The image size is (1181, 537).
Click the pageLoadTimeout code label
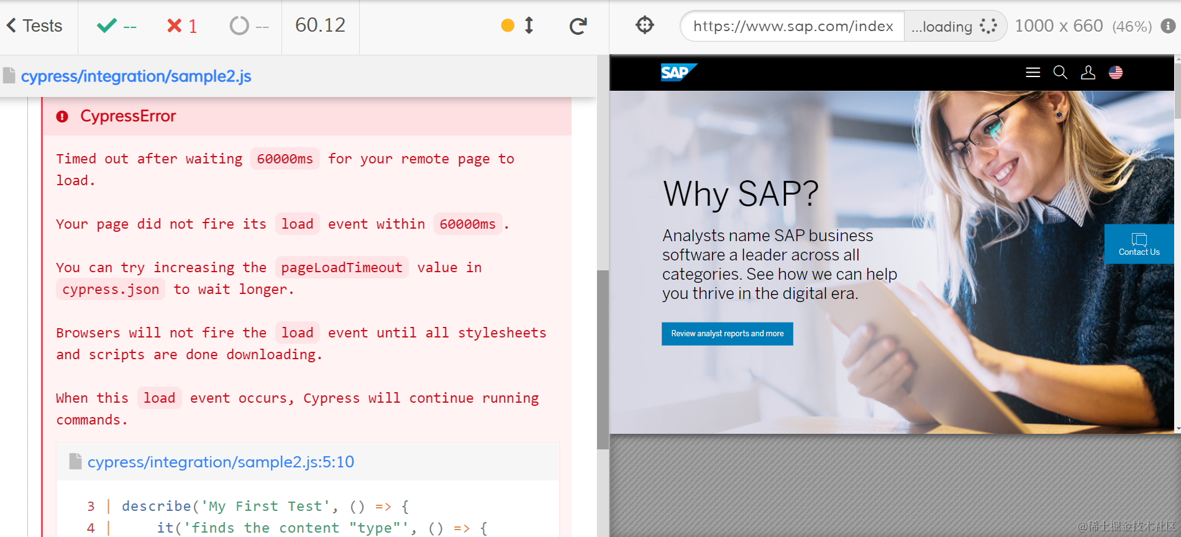pyautogui.click(x=342, y=267)
